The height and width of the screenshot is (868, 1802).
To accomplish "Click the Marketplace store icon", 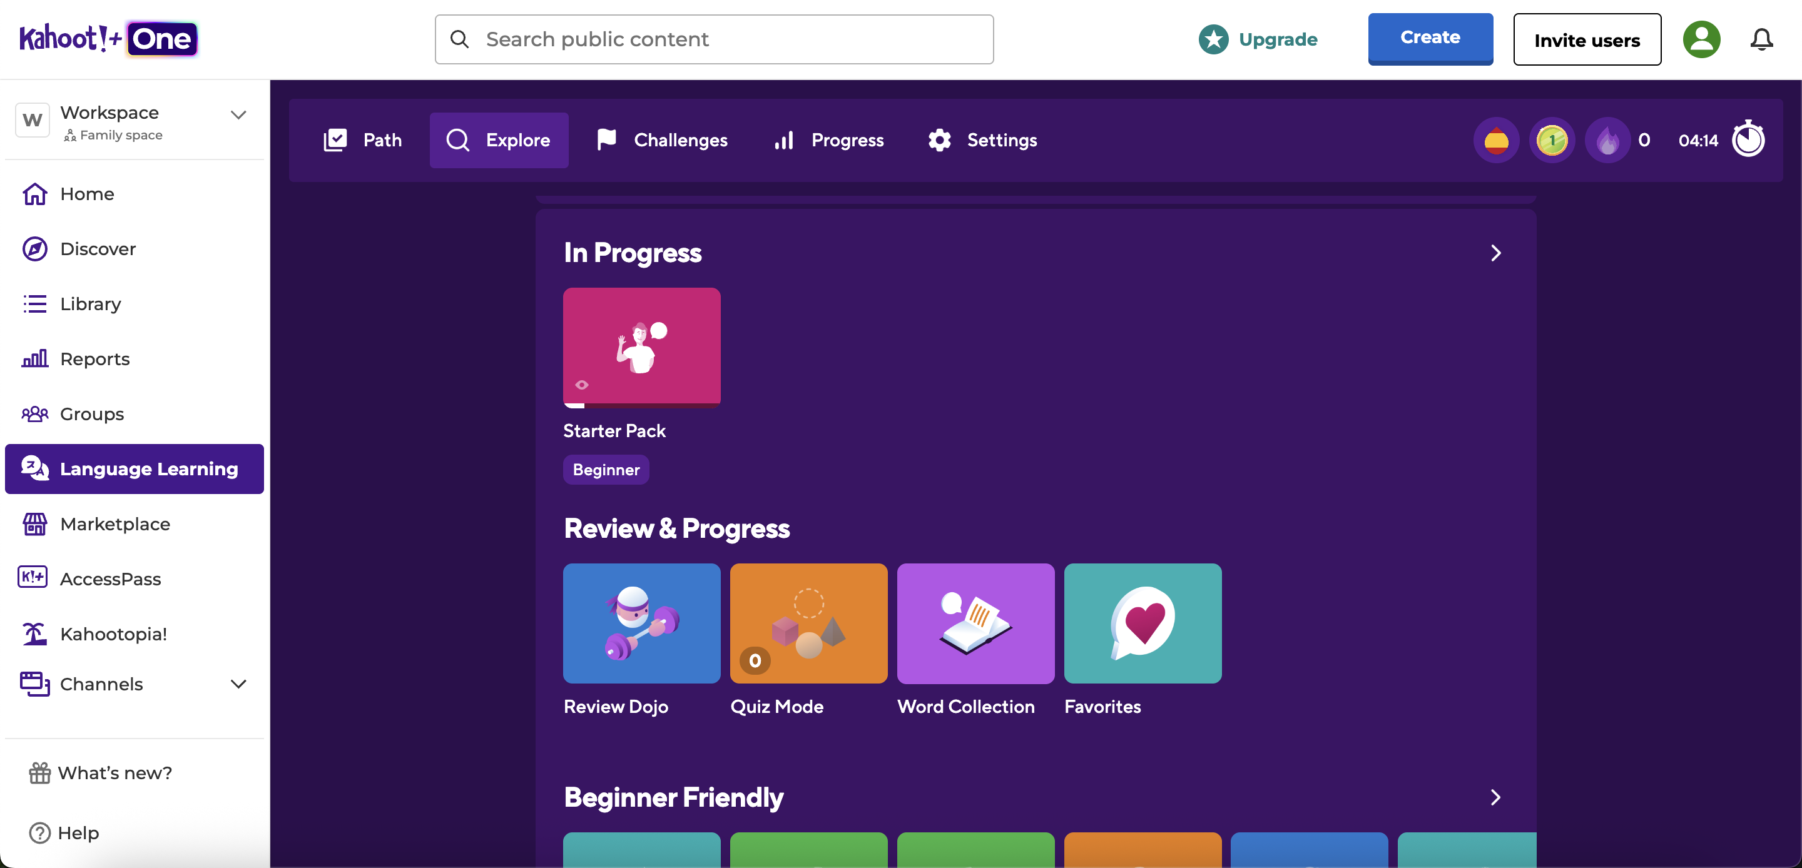I will [x=35, y=524].
